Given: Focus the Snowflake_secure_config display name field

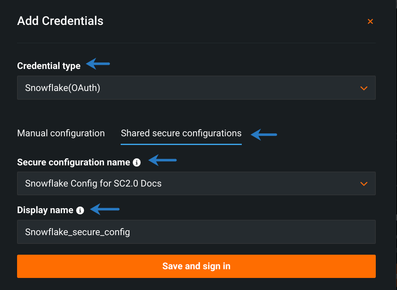Looking at the screenshot, I should point(196,232).
